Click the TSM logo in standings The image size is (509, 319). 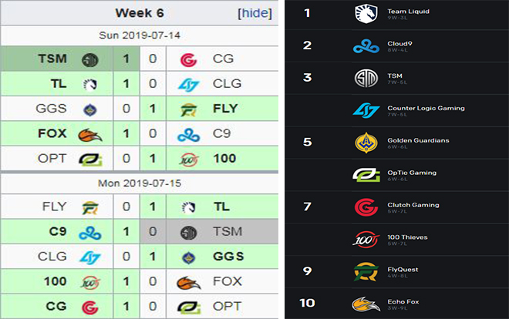coord(365,78)
